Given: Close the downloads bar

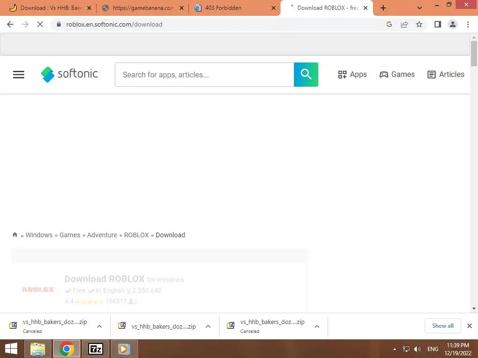Looking at the screenshot, I should pos(470,326).
